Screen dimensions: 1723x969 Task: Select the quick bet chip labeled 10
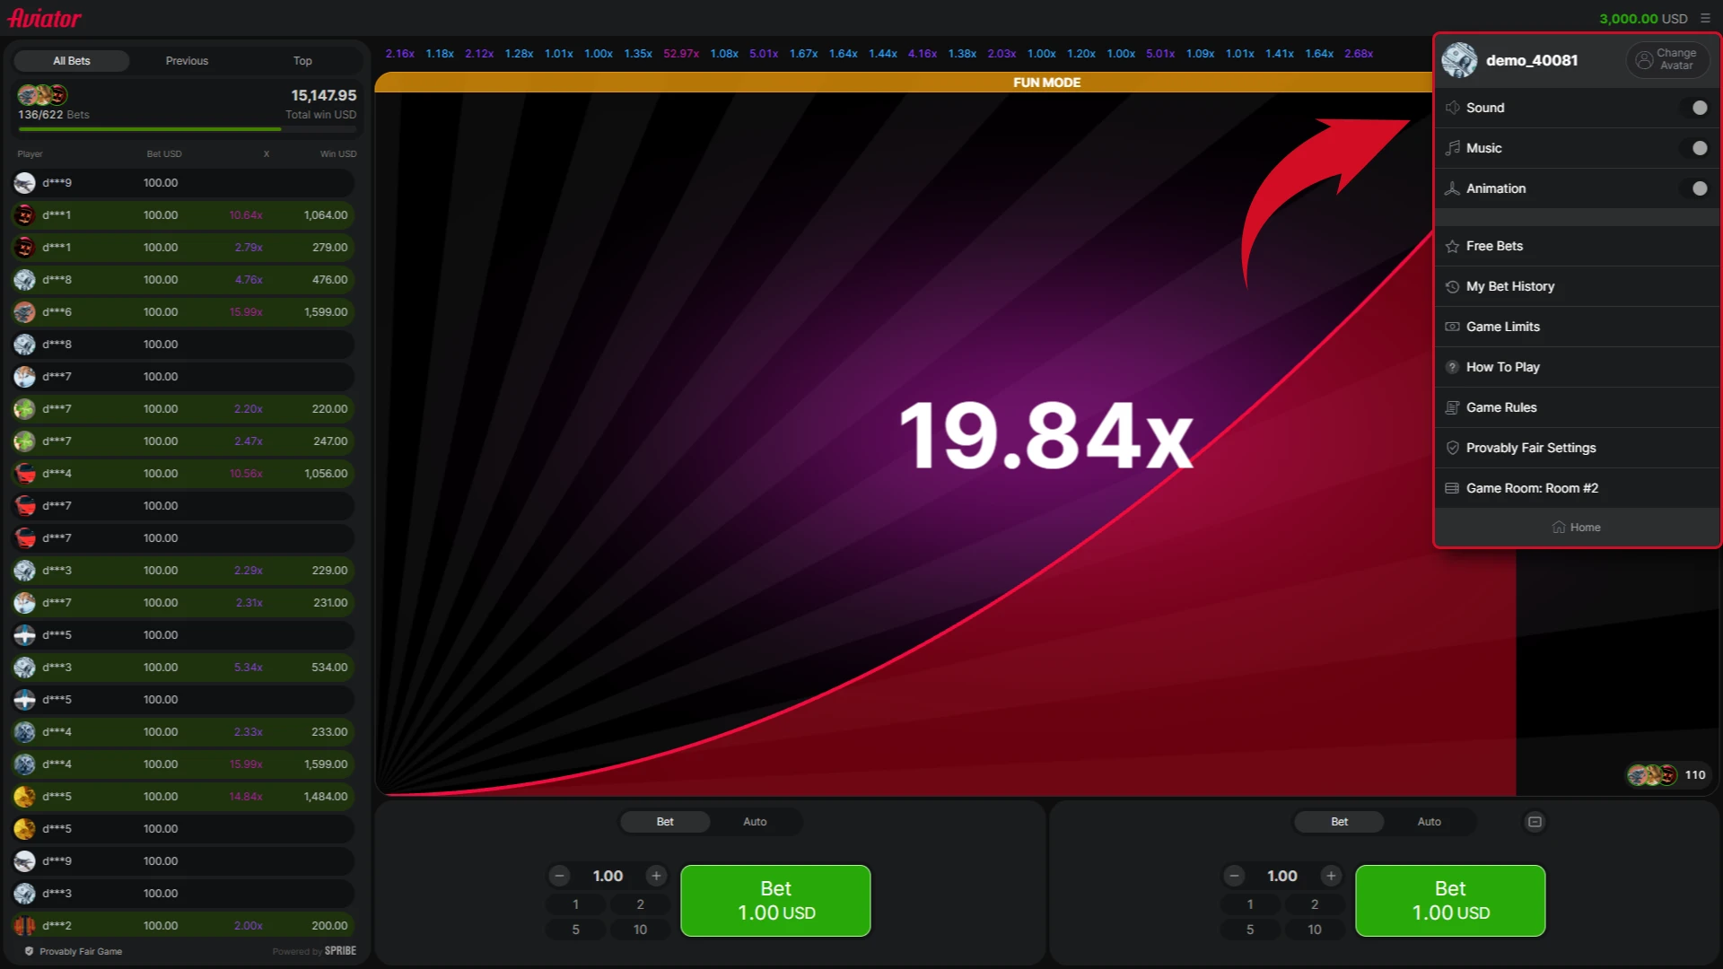(640, 930)
